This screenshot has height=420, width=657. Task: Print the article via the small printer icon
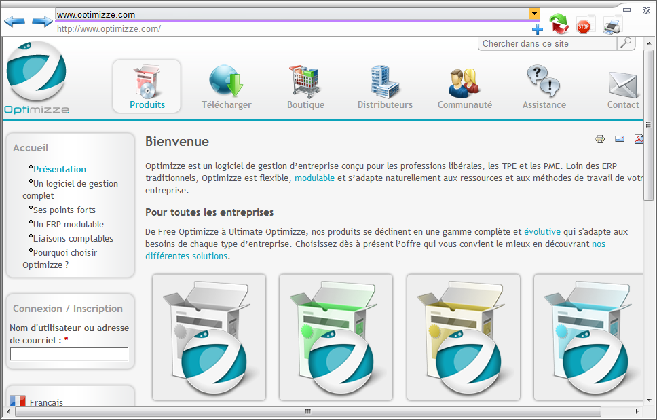[600, 139]
